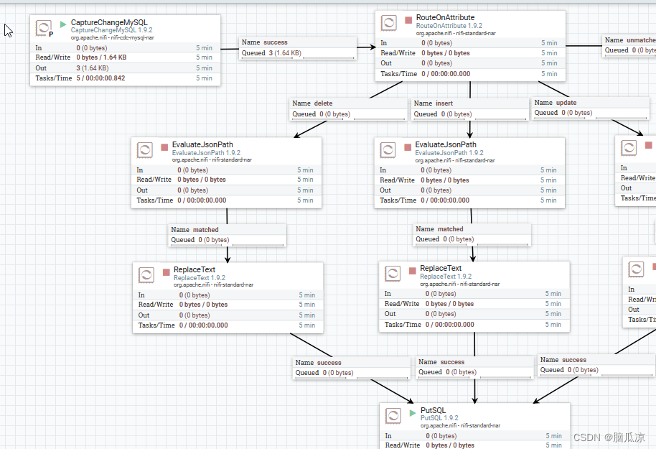
Task: Click the stopped status of the ReplaceText fed by insert
Action: [413, 271]
